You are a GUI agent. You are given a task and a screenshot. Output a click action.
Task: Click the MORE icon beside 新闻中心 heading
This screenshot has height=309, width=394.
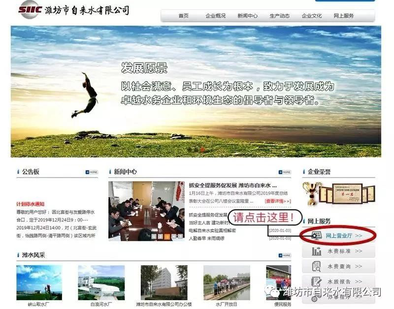(x=285, y=172)
